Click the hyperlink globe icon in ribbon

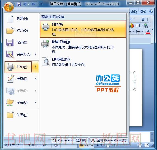pos(146,25)
